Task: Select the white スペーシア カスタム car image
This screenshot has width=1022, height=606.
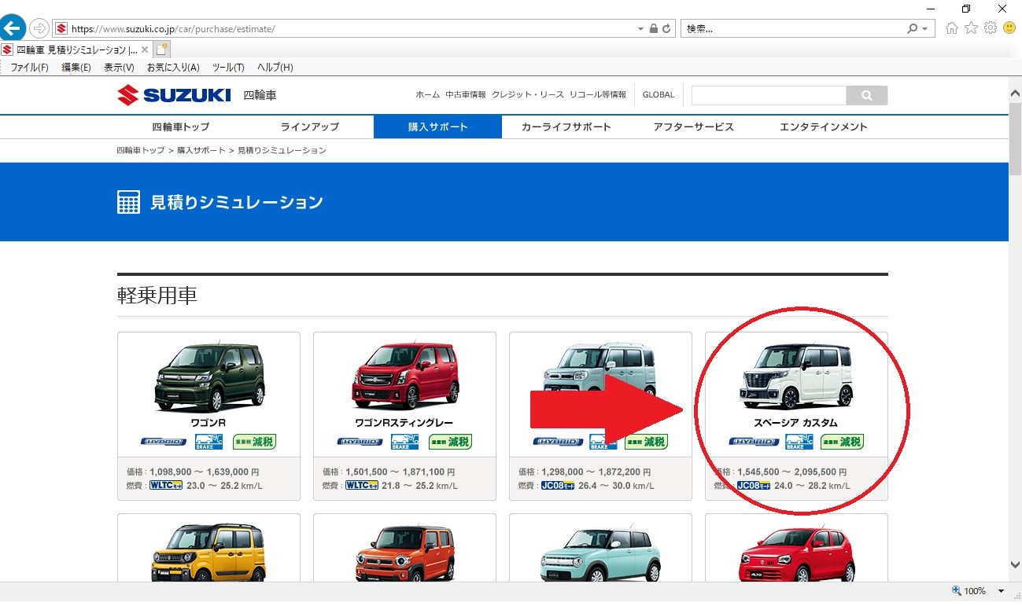Action: 796,376
